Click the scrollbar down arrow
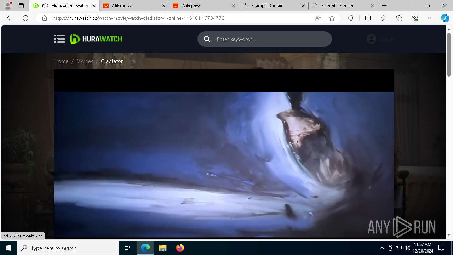Image resolution: width=453 pixels, height=255 pixels. 449,235
